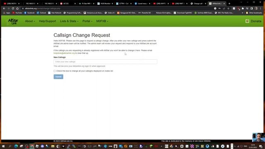Open the Hub Network bookmark
The height and width of the screenshot is (149, 265).
point(55,13)
